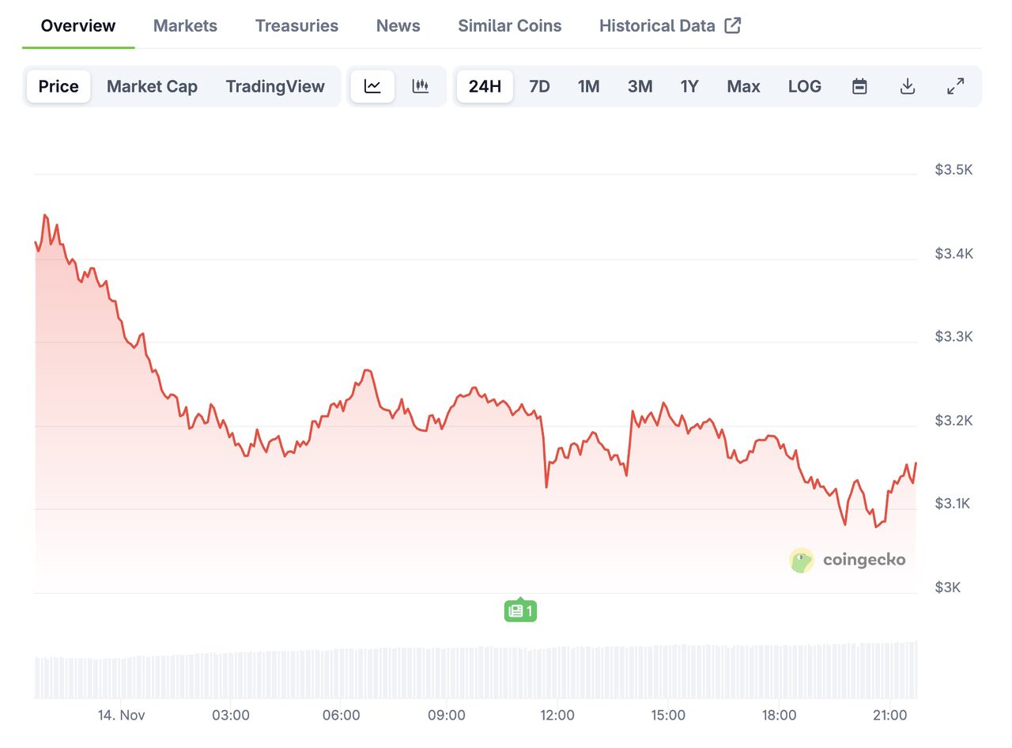The width and height of the screenshot is (1012, 748).
Task: Open the Treasuries tab
Action: pos(296,25)
